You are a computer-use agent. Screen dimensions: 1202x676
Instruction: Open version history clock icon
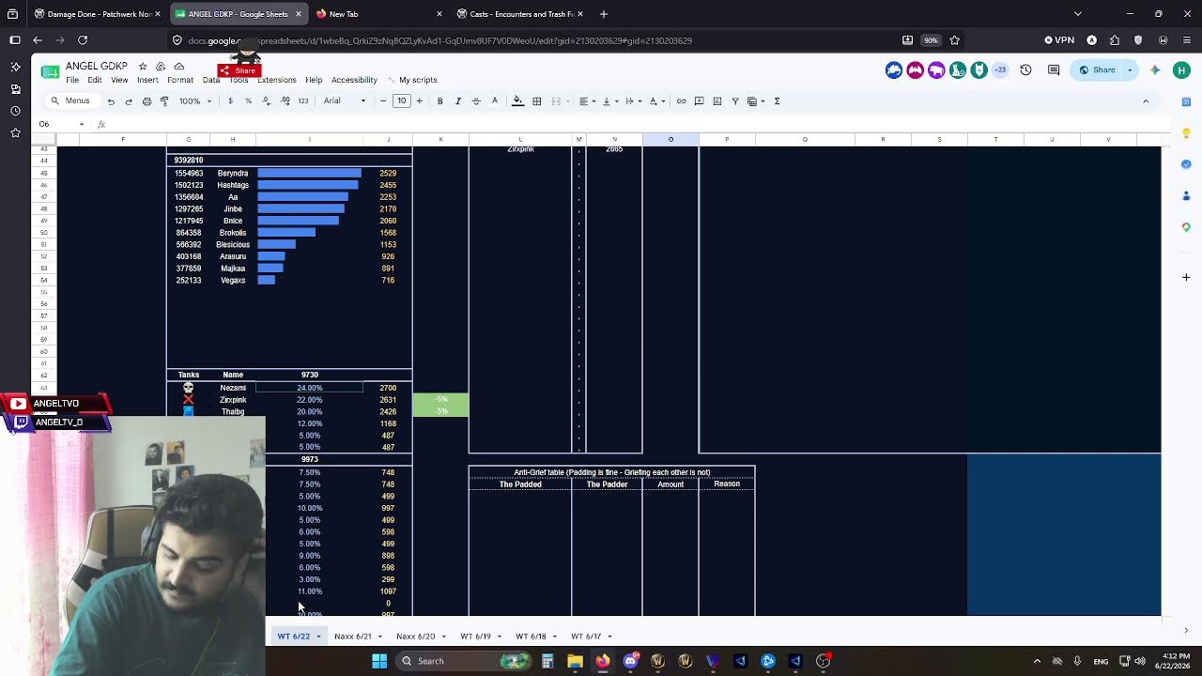pos(1025,69)
